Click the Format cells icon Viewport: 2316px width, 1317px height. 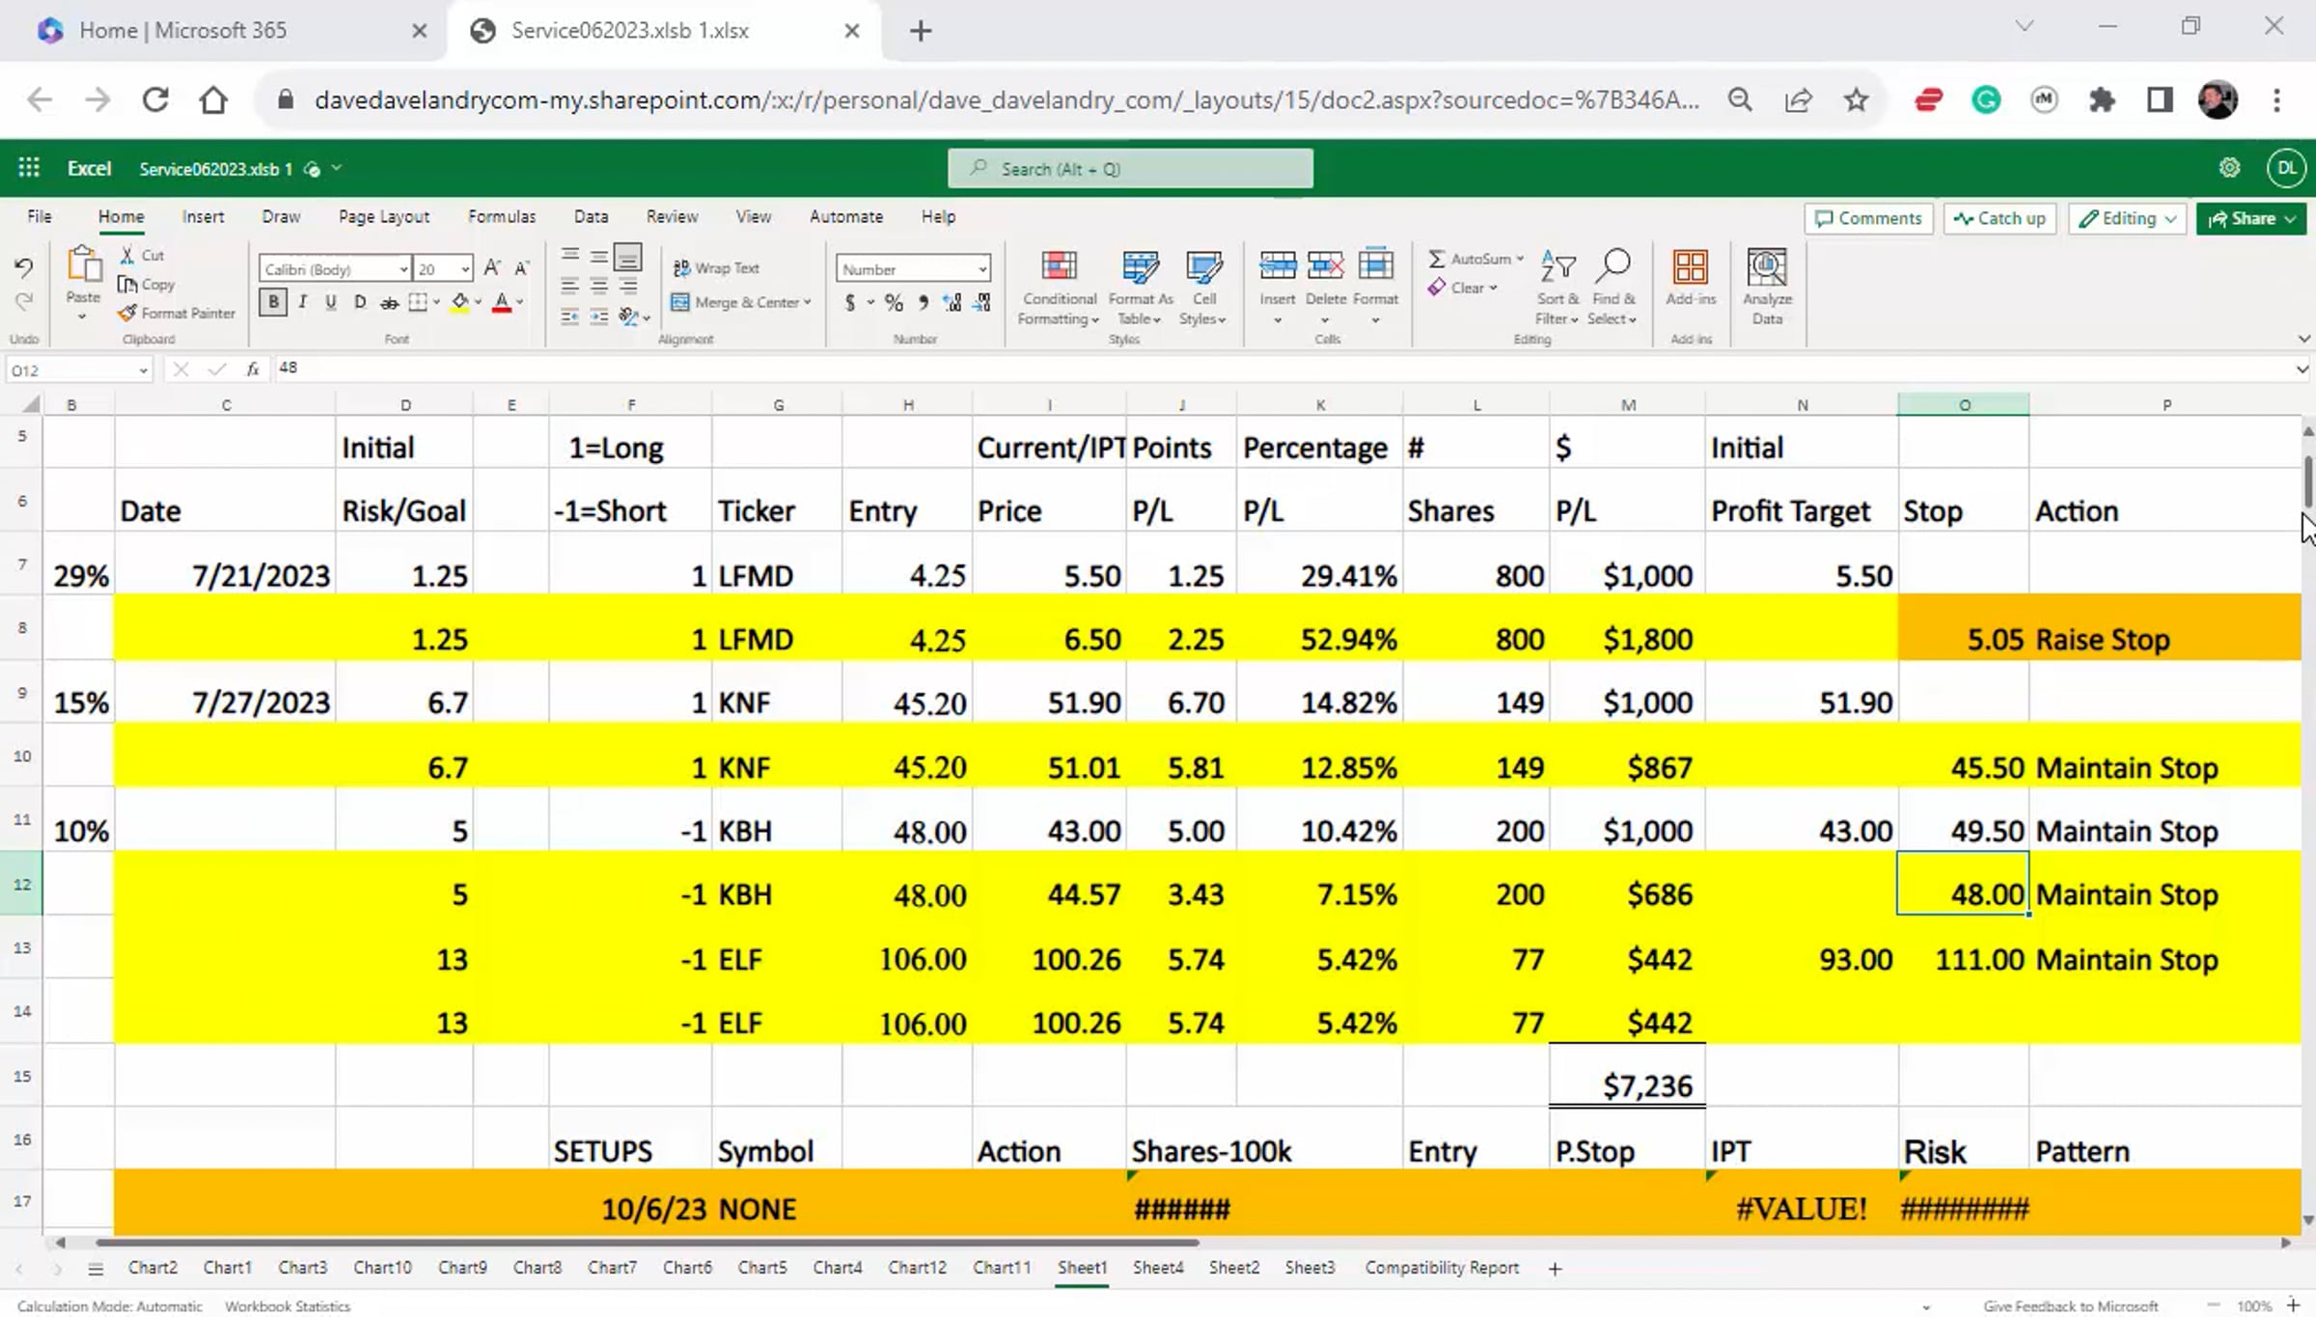point(1376,265)
